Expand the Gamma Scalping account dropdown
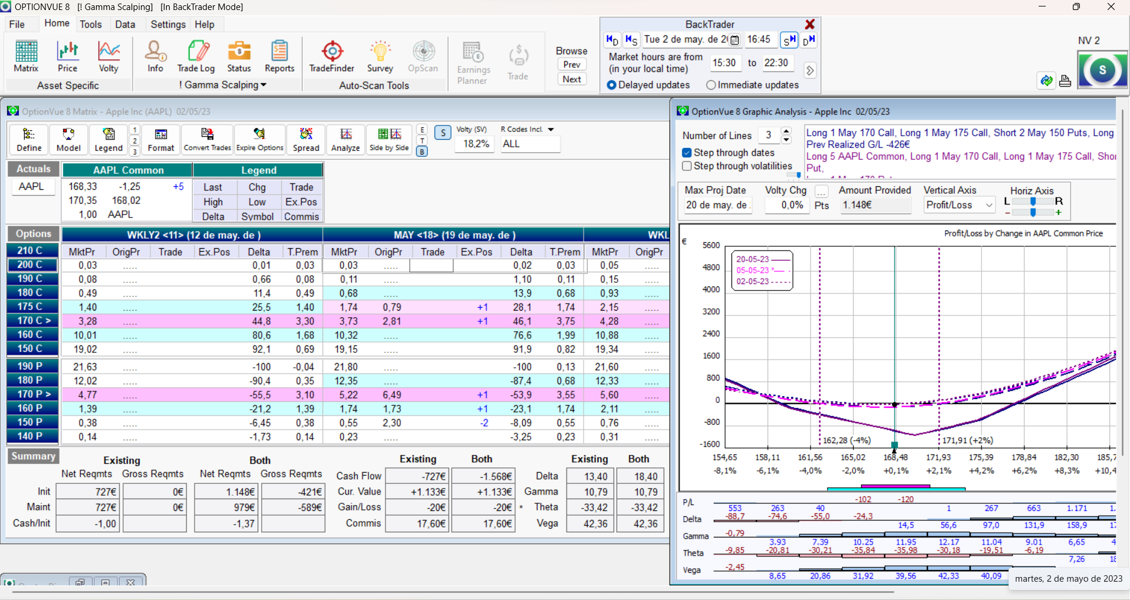The height and width of the screenshot is (600, 1130). click(263, 85)
